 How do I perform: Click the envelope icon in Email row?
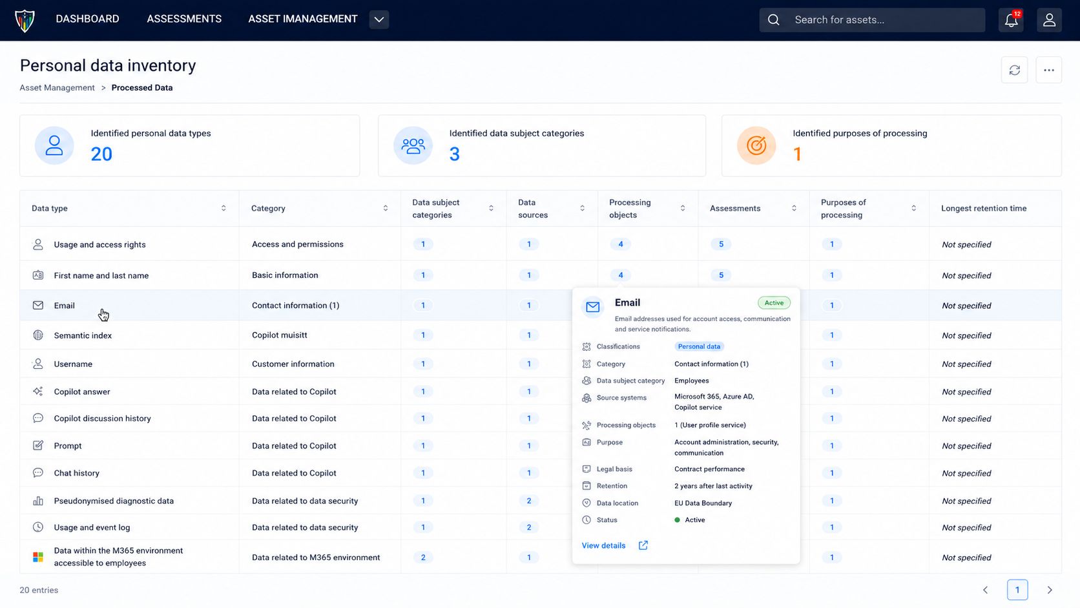click(38, 305)
